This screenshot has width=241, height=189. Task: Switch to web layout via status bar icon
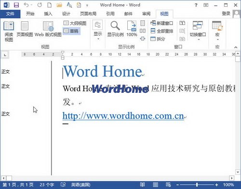pyautogui.click(x=168, y=185)
